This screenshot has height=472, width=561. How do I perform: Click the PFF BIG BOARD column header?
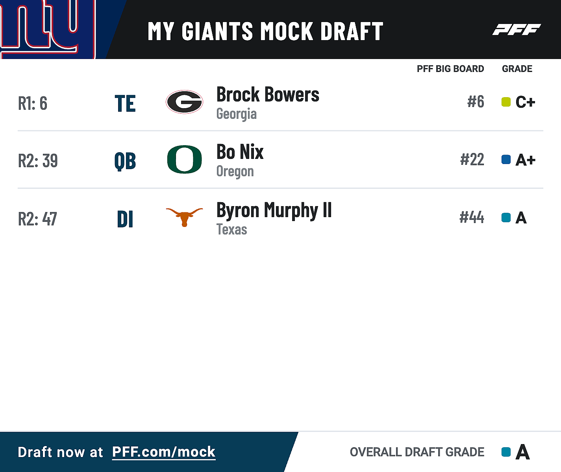(450, 69)
